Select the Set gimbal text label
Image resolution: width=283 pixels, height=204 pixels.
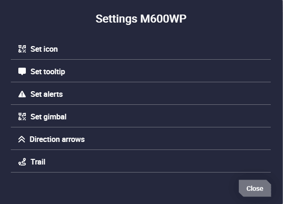48,117
